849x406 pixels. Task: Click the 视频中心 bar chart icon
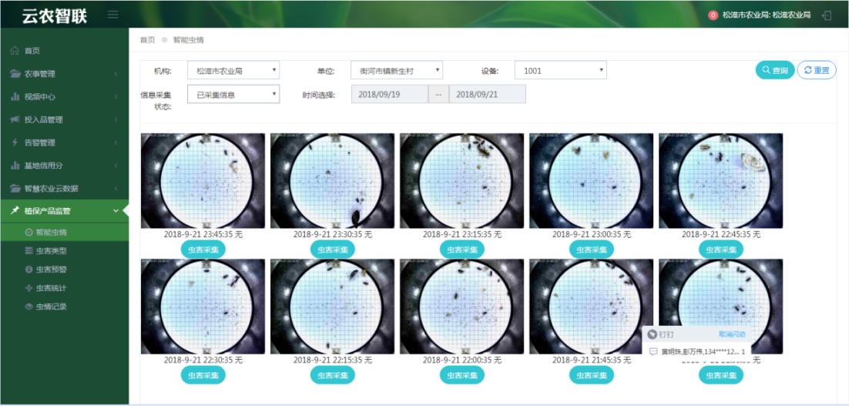click(x=14, y=97)
